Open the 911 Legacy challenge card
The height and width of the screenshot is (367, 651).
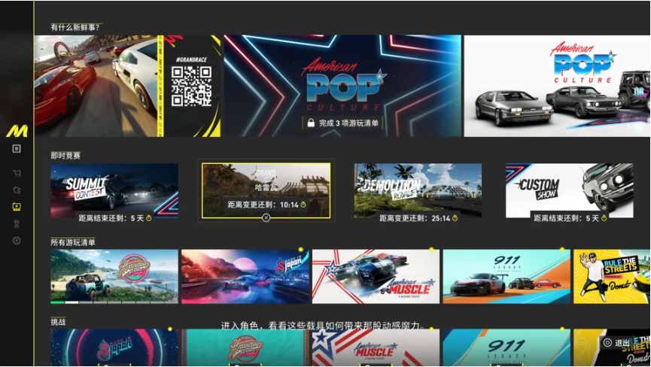507,347
